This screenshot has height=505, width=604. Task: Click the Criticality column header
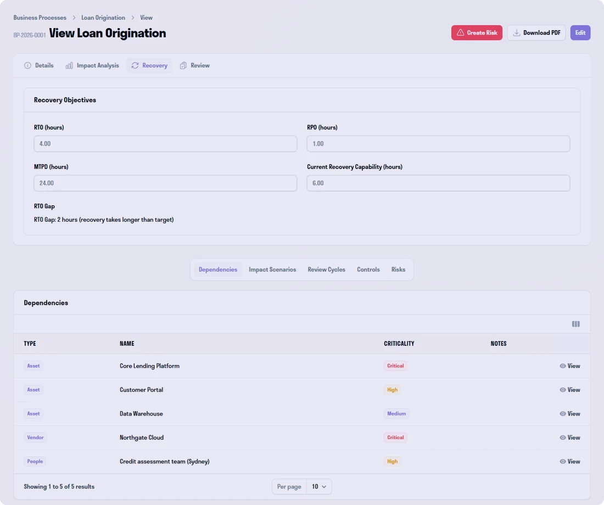[399, 344]
